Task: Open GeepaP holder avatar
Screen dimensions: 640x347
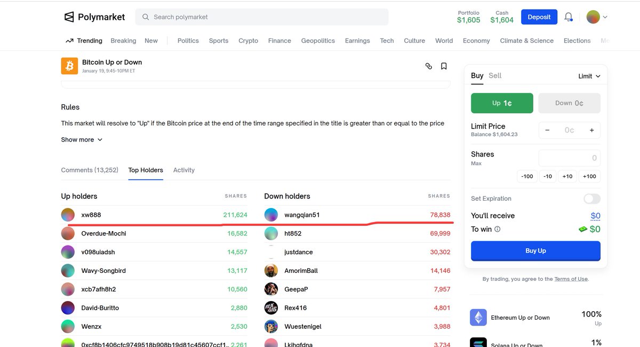Action: point(271,289)
